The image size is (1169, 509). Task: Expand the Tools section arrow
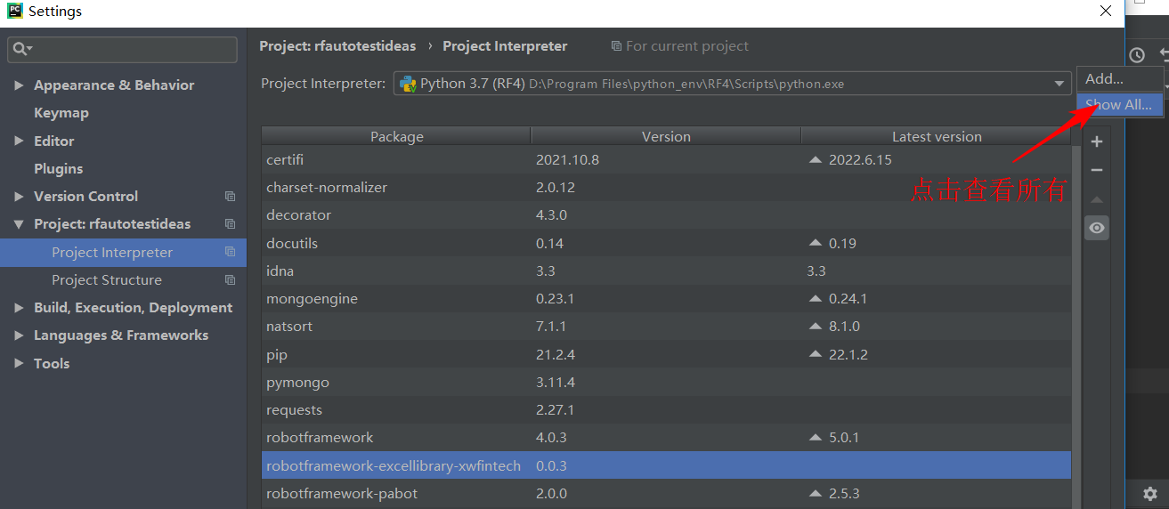click(19, 363)
